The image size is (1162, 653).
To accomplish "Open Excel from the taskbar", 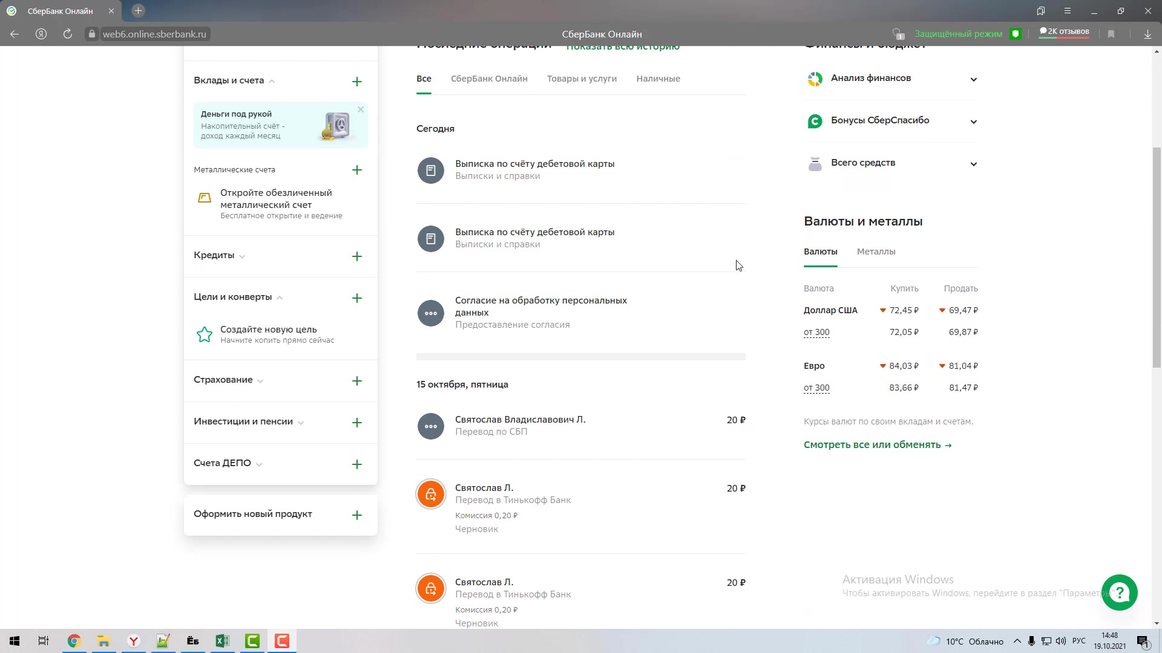I will coord(222,641).
